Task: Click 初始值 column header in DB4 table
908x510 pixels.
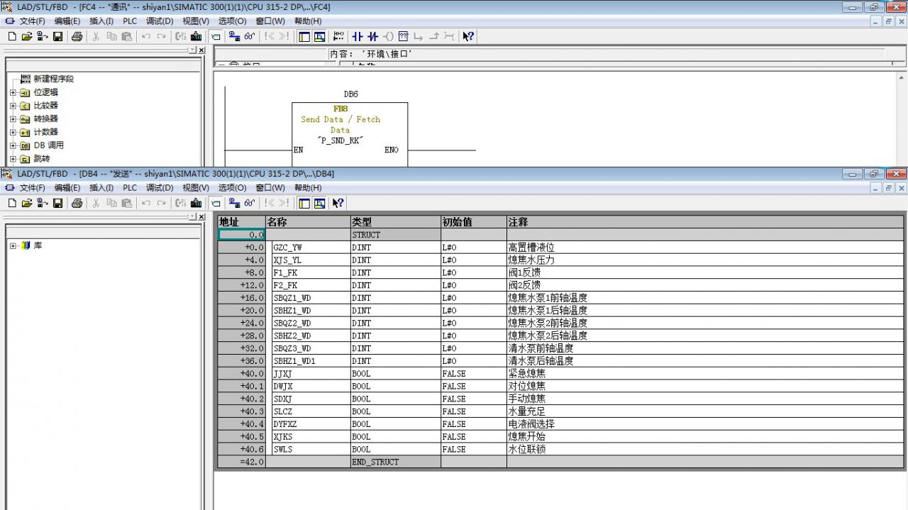Action: (x=473, y=222)
